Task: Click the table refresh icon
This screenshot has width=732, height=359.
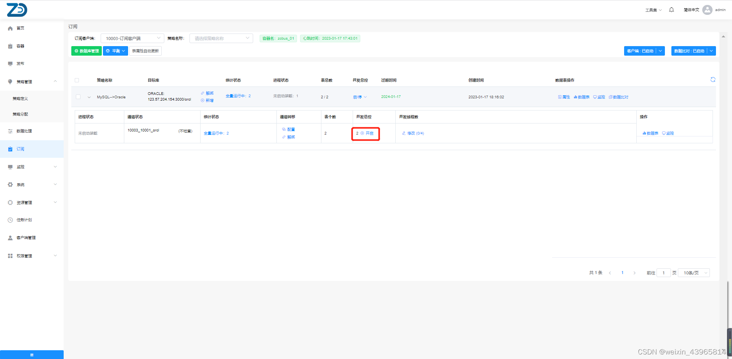Action: [713, 80]
